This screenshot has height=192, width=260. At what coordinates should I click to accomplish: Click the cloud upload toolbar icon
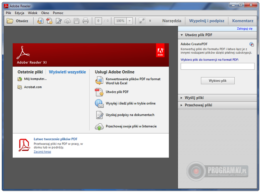point(67,21)
